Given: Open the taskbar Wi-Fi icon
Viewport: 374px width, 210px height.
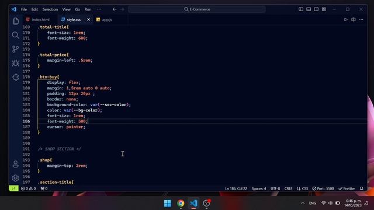Looking at the screenshot, I should 324,203.
